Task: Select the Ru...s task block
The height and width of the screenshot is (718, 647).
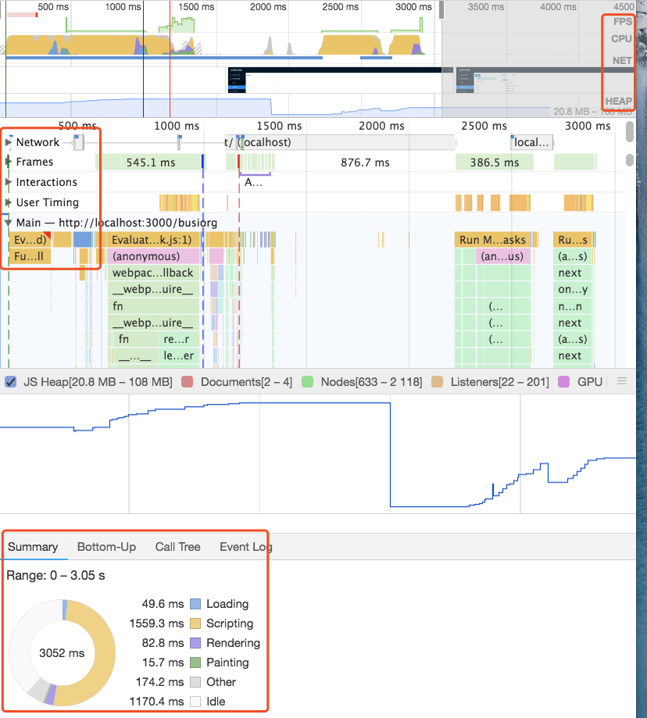Action: (x=573, y=240)
